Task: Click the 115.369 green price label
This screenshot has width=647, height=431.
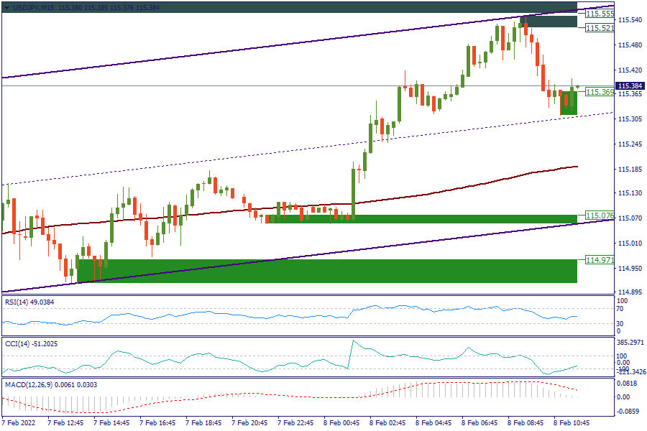Action: [x=599, y=93]
